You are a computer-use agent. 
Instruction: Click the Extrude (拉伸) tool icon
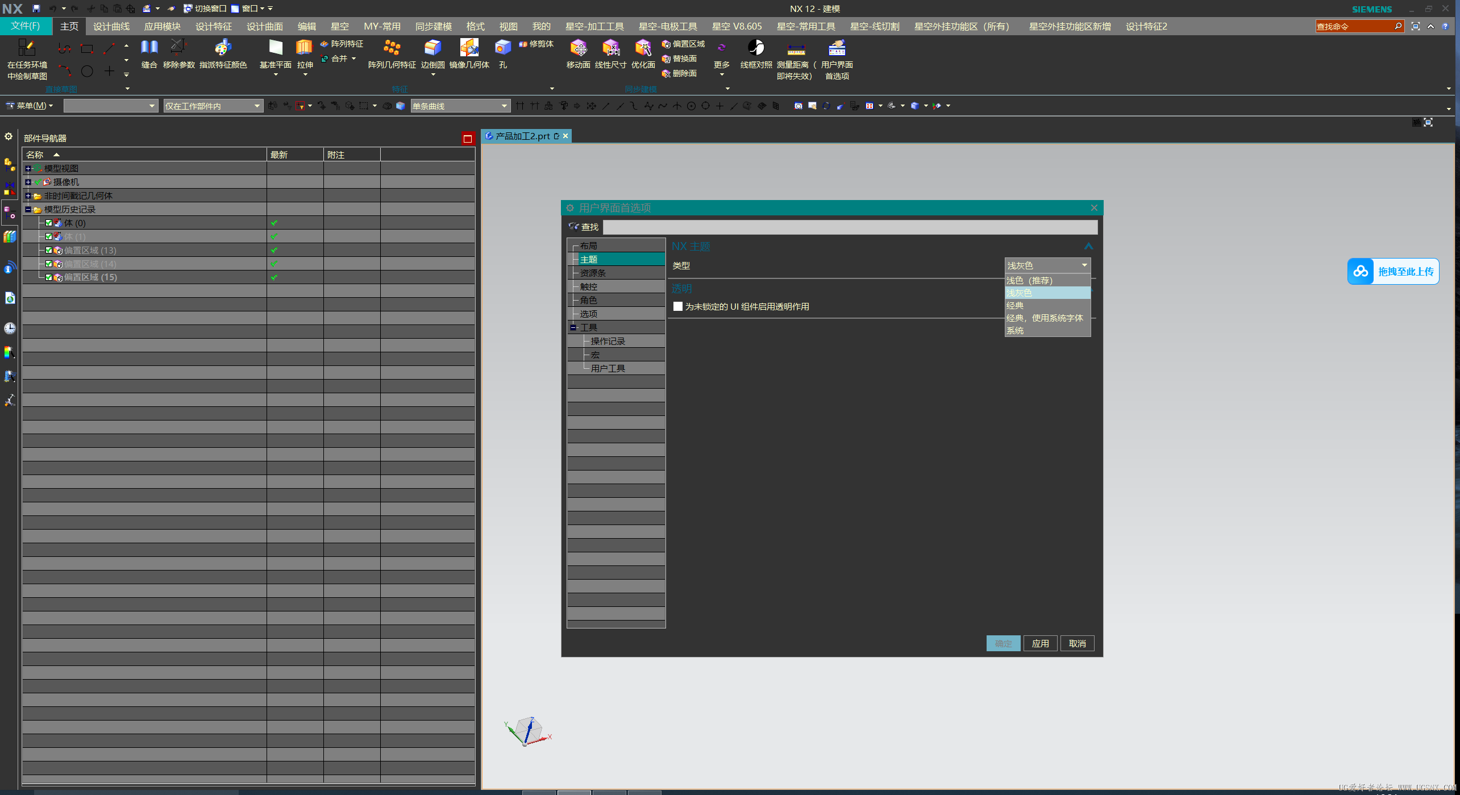pyautogui.click(x=305, y=48)
